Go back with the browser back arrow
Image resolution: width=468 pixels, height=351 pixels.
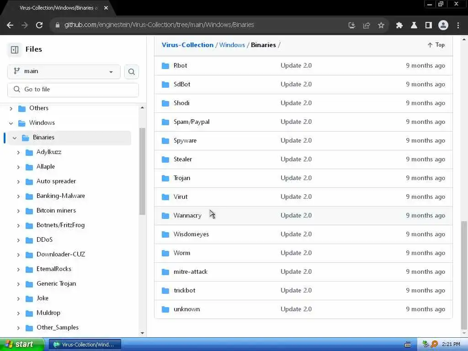point(10,26)
